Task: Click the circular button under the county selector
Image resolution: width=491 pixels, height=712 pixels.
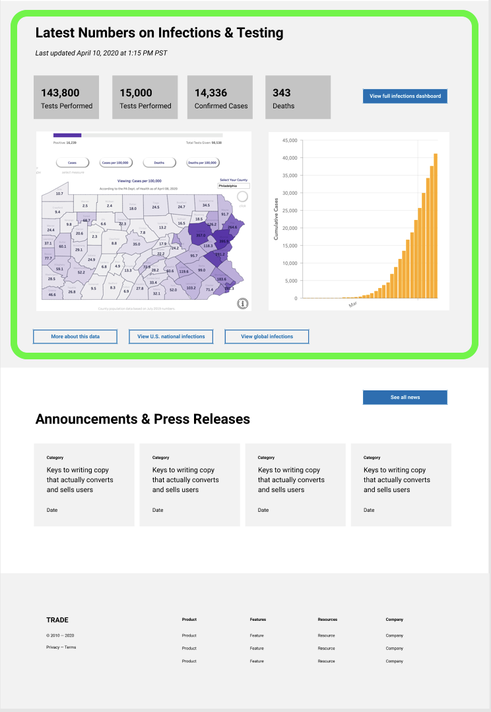Action: pyautogui.click(x=243, y=196)
